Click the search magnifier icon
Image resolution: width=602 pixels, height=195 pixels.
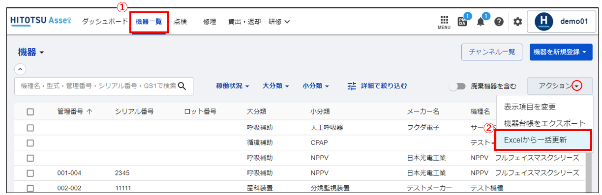coord(182,85)
